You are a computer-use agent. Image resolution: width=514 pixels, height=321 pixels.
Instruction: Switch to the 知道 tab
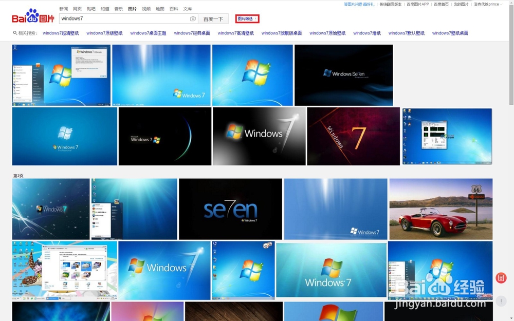pos(105,9)
